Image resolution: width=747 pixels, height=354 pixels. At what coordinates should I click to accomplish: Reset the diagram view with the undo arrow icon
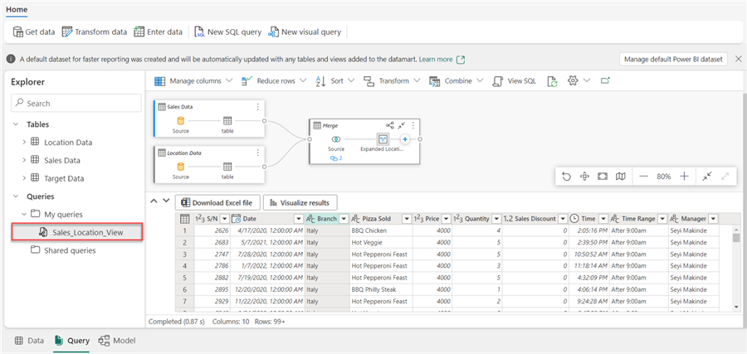click(566, 177)
